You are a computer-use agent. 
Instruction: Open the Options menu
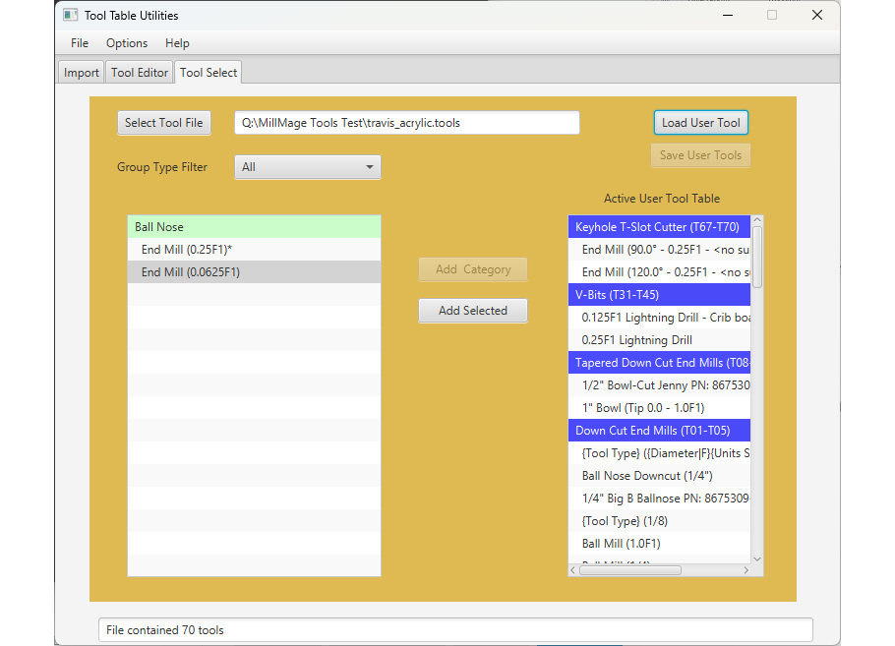coord(126,43)
